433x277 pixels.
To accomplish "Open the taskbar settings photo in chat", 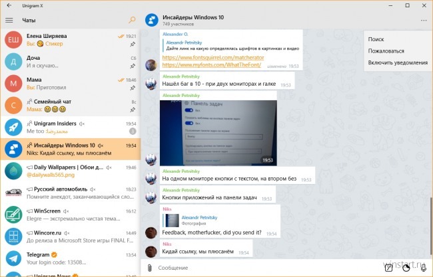I will pos(218,133).
